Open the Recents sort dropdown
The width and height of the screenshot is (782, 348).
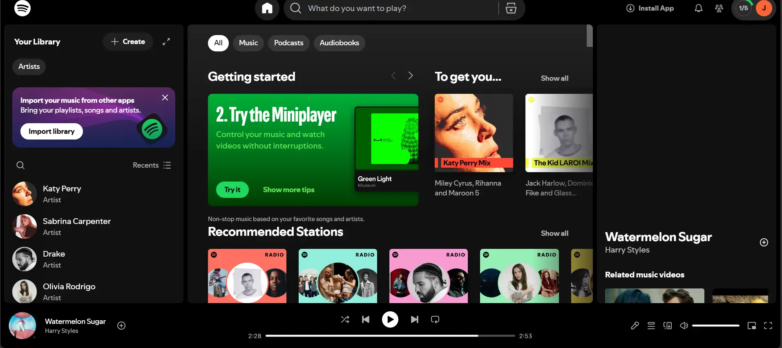tap(152, 165)
